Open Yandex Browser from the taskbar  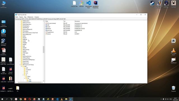pyautogui.click(x=16, y=99)
